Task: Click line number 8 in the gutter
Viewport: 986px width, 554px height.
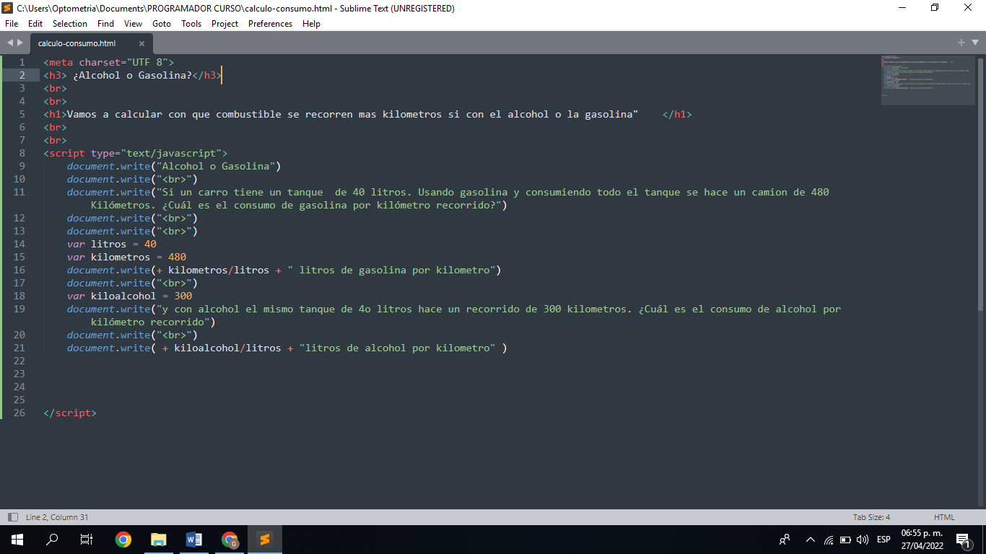Action: 22,153
